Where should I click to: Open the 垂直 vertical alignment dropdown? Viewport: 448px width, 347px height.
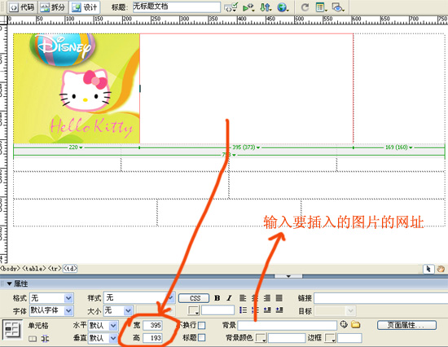pyautogui.click(x=103, y=338)
